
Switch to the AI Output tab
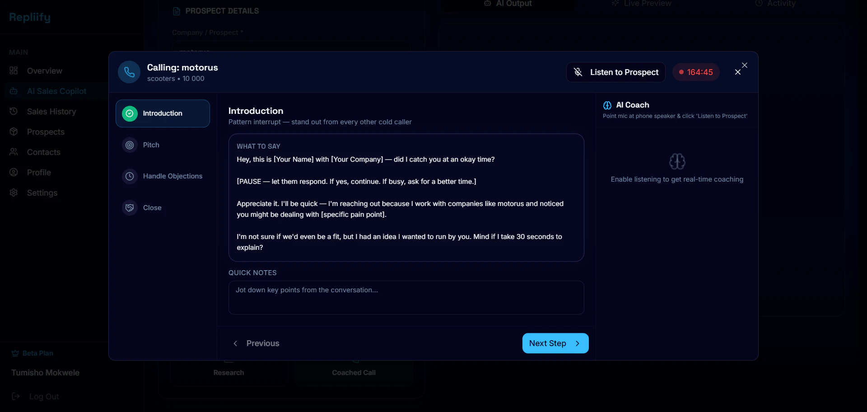[x=508, y=4]
